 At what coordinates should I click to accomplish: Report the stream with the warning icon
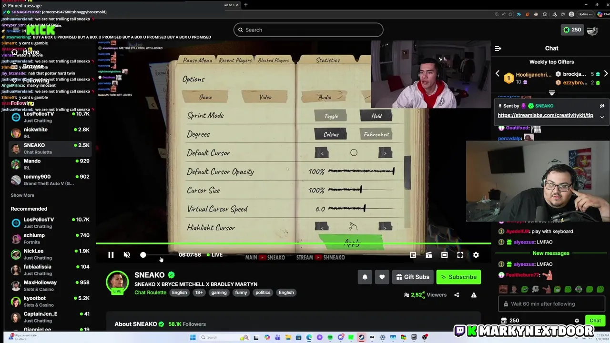coord(474,295)
